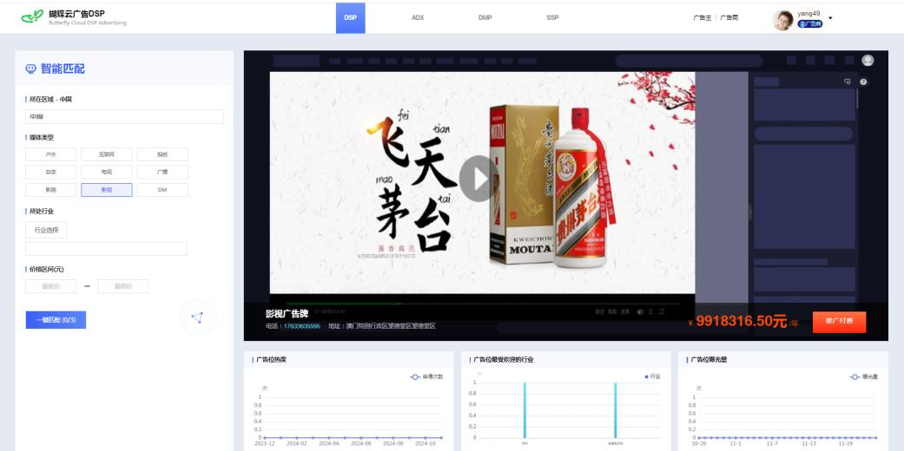Play the Moutai advertisement video
Image resolution: width=904 pixels, height=451 pixels.
478,179
